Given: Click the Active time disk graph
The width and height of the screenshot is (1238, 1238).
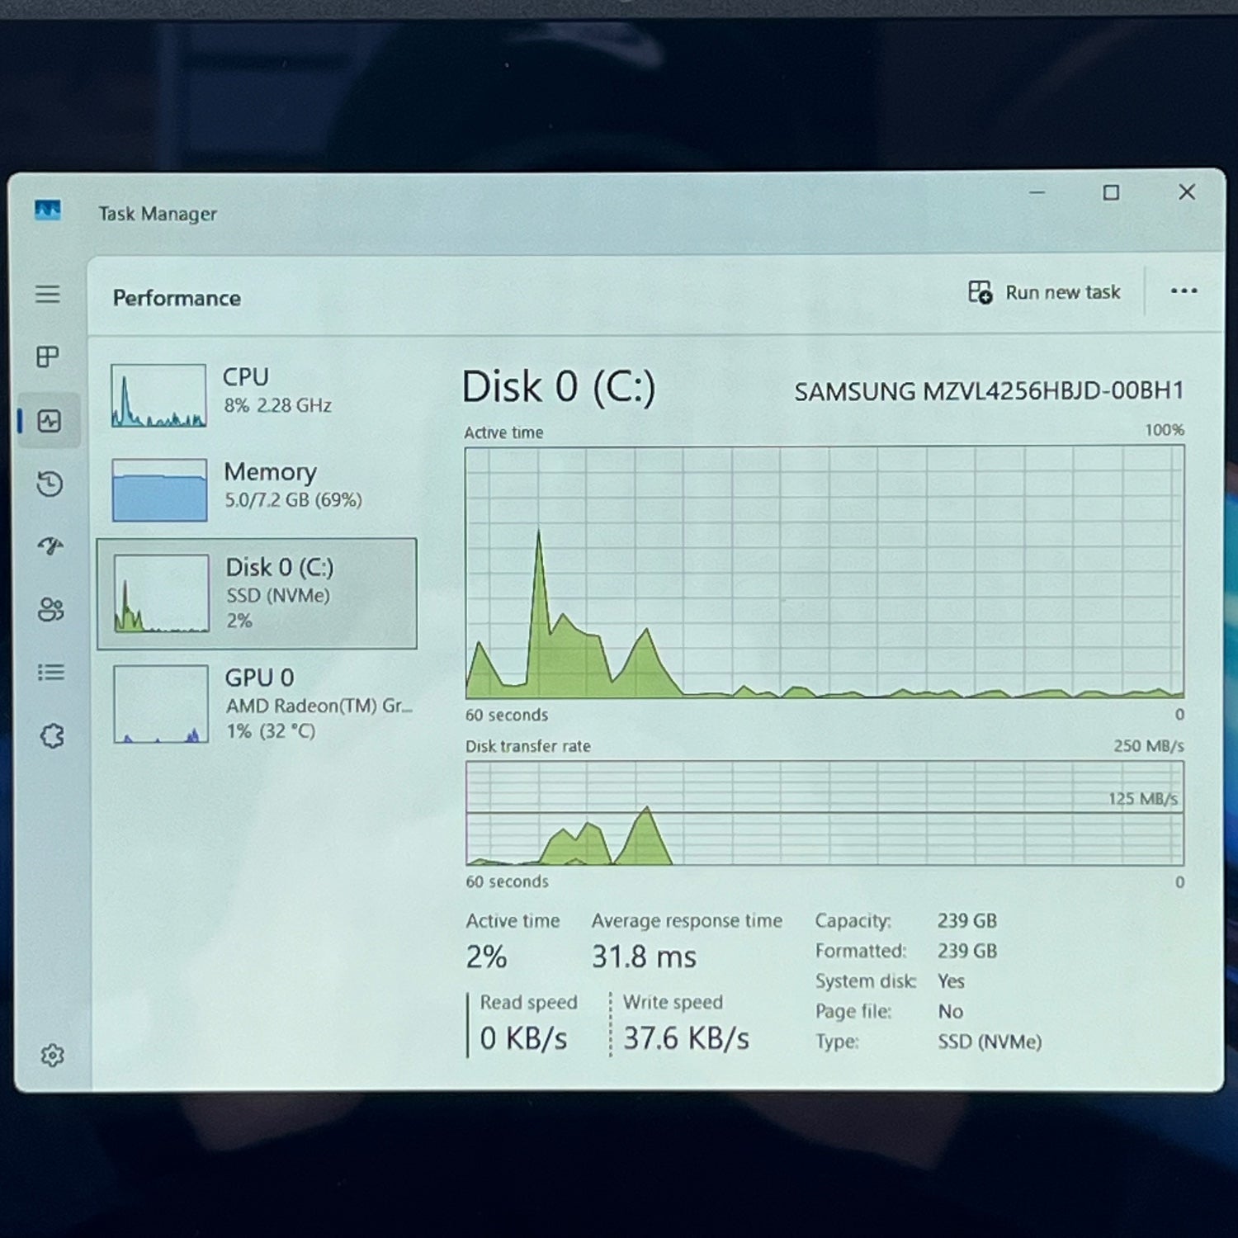Looking at the screenshot, I should click(824, 572).
